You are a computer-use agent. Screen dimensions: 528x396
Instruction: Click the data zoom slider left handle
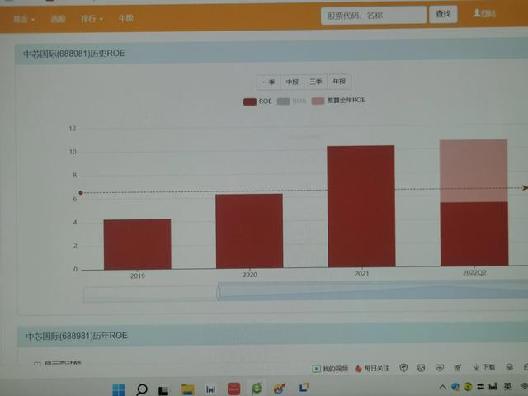tap(219, 293)
